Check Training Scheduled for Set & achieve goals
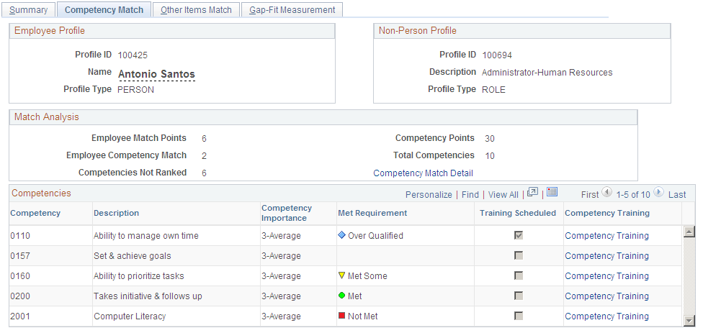This screenshot has width=703, height=333. (519, 255)
